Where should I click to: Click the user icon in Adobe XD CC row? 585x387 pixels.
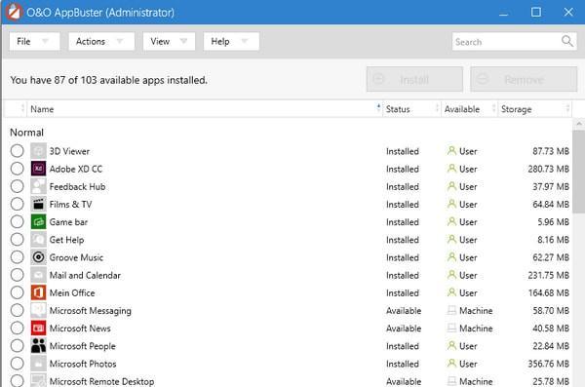[451, 169]
